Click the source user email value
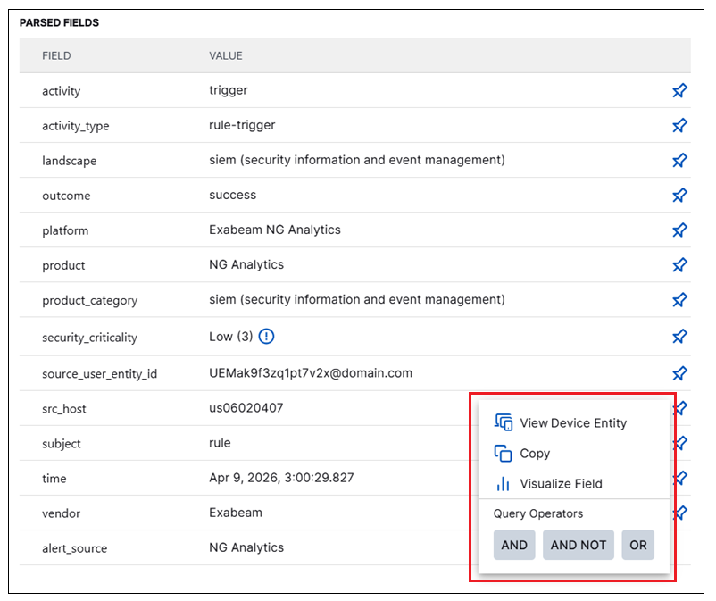The width and height of the screenshot is (716, 601). click(x=311, y=372)
